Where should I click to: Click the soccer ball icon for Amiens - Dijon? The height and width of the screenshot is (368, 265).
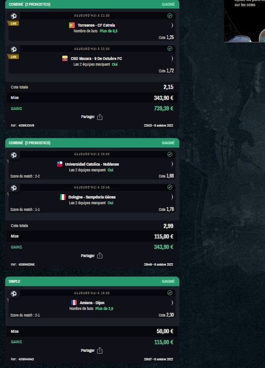tap(14, 294)
